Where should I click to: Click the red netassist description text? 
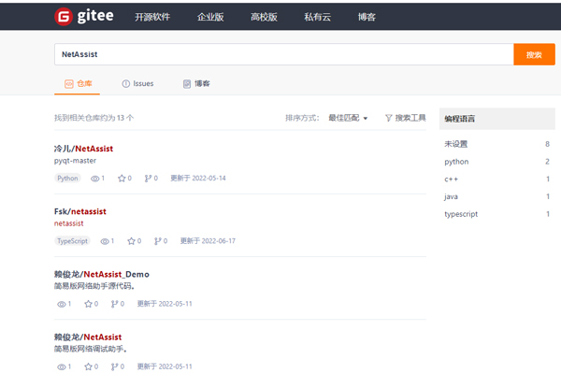68,223
